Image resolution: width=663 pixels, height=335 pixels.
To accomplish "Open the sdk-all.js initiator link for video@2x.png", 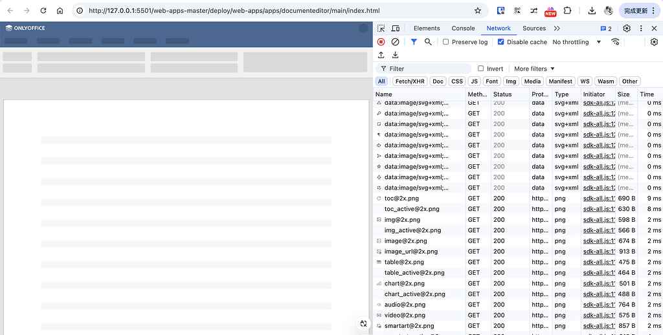I will [x=599, y=315].
